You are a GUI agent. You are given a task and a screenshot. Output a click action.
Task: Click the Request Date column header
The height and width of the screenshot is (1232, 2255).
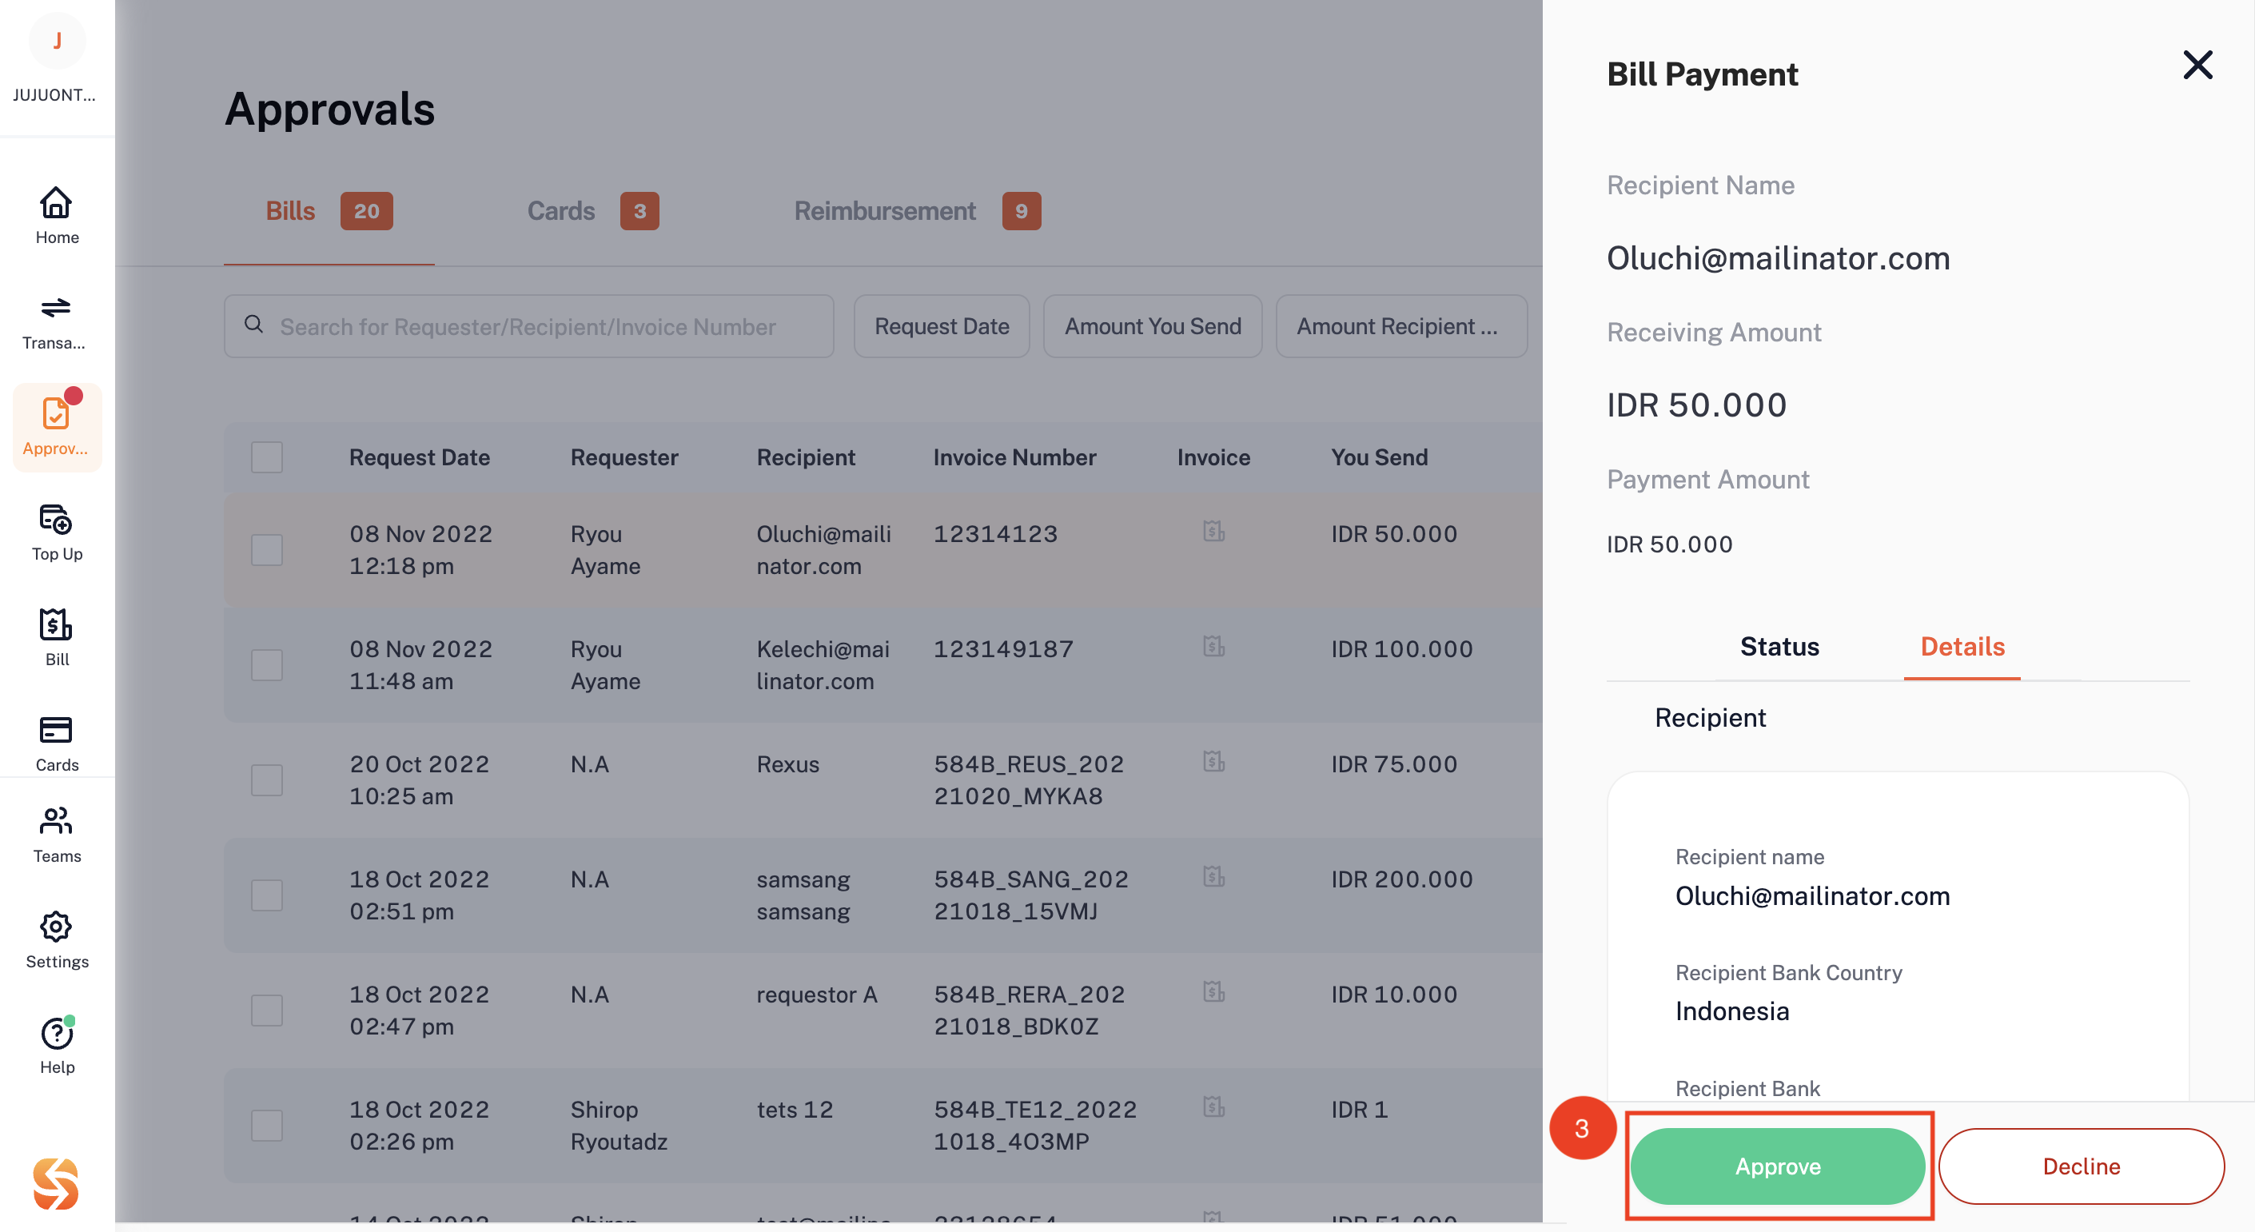[420, 458]
